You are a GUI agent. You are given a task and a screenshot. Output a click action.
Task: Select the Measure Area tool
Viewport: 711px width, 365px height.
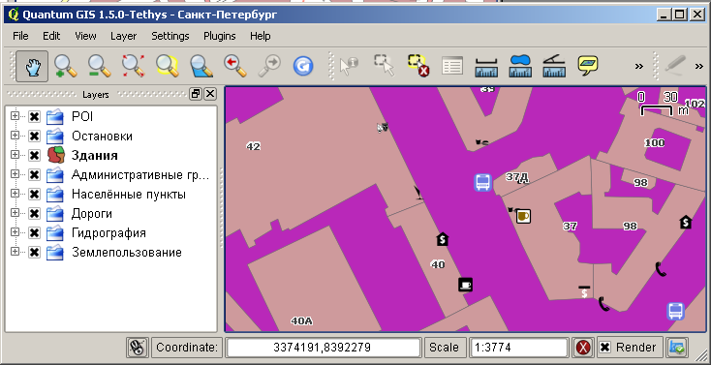point(520,66)
